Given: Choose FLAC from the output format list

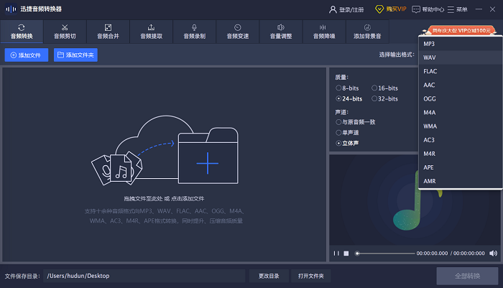Looking at the screenshot, I should [x=430, y=71].
